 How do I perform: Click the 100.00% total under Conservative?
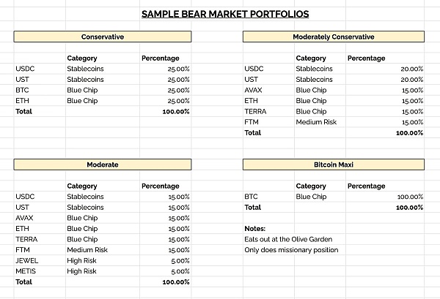click(175, 111)
